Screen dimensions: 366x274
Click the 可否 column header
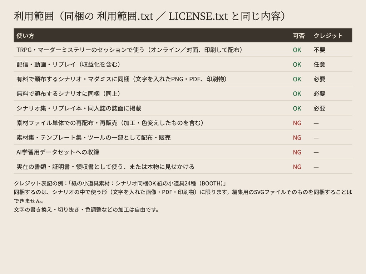299,36
